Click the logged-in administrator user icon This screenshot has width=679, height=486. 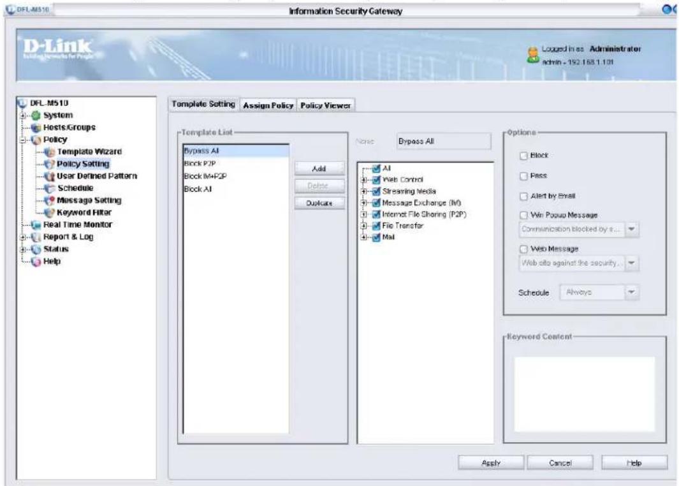[x=532, y=55]
